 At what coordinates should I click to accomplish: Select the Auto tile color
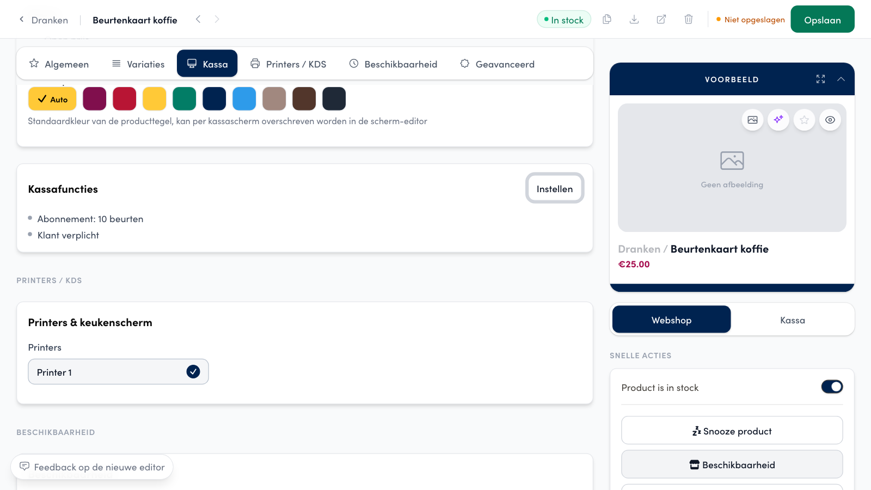pos(52,99)
